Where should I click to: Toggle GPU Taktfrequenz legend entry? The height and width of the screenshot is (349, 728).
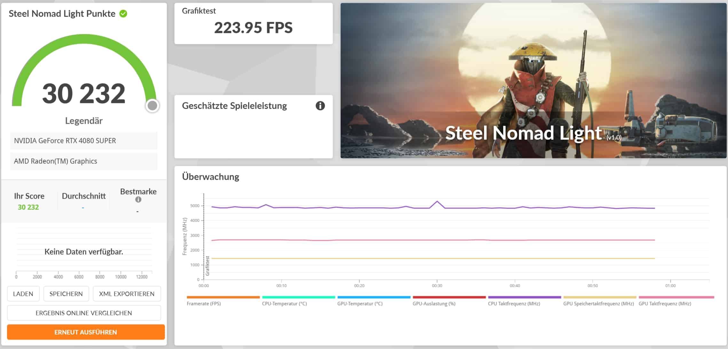(x=665, y=304)
